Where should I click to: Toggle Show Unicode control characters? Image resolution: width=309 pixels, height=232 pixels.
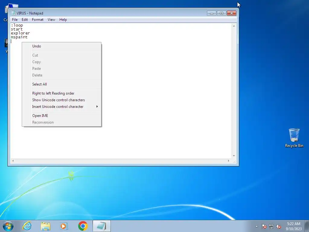click(62, 100)
